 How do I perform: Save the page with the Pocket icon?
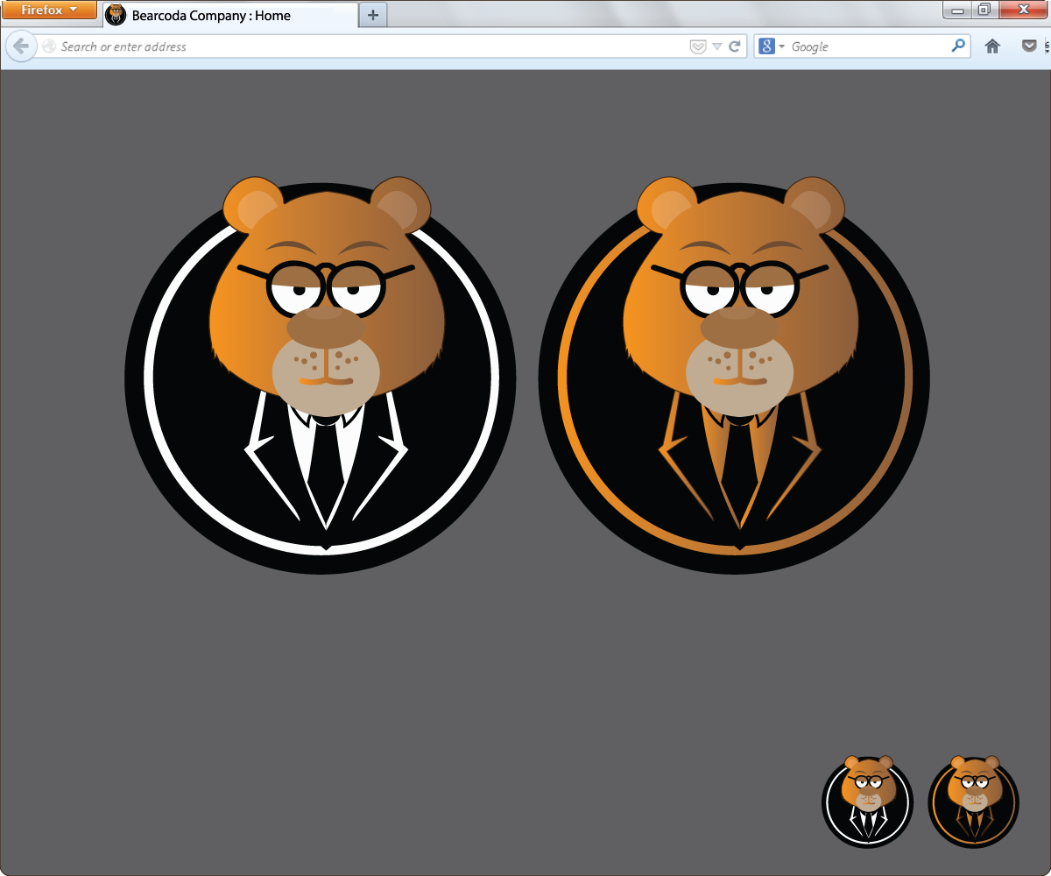1030,46
